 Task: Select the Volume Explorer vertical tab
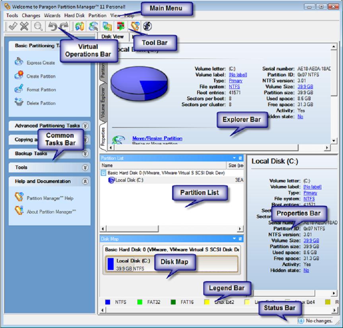[x=103, y=103]
